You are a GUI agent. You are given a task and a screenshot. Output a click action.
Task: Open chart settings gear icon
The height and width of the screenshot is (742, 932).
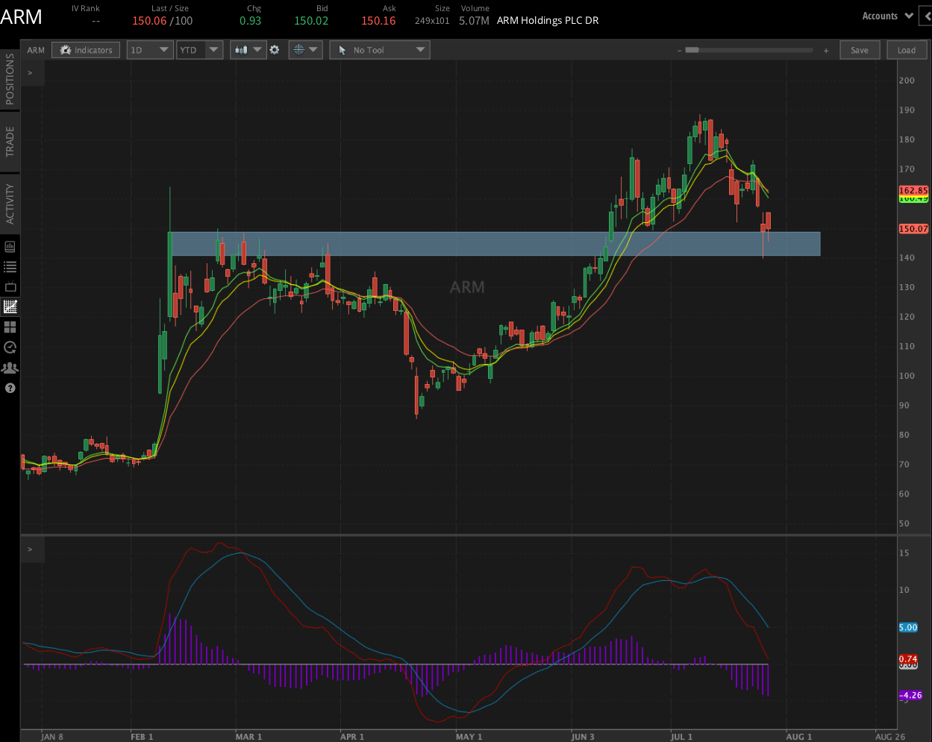[275, 50]
